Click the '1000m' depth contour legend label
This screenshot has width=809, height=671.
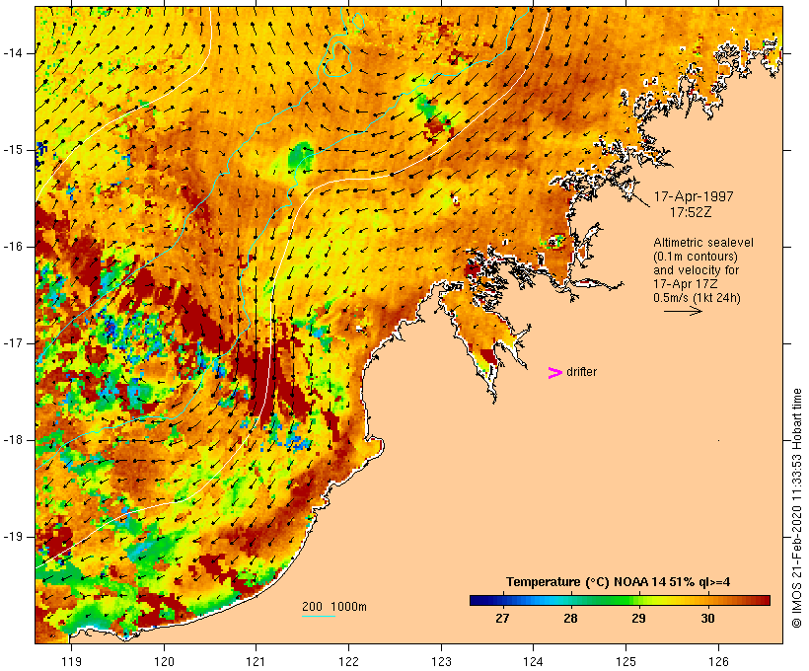(349, 607)
